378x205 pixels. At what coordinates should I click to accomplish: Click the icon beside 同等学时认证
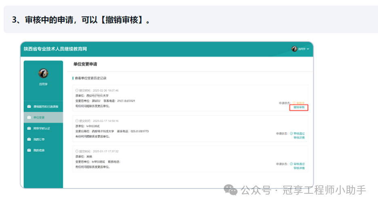coord(29,128)
